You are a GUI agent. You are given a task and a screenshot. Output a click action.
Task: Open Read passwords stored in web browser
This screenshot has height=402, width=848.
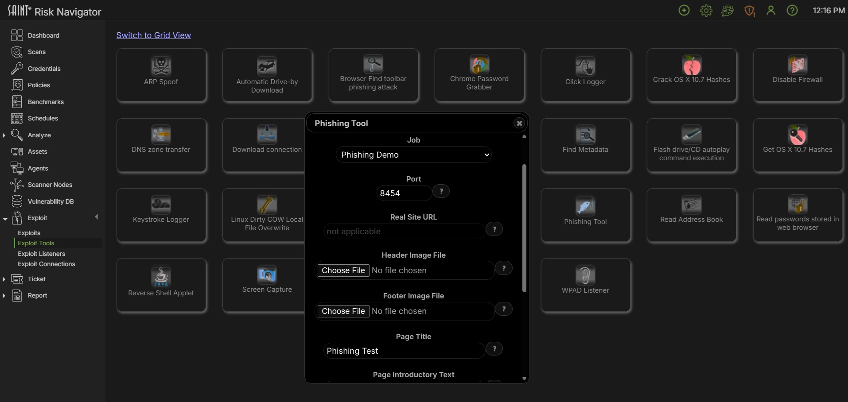tap(798, 215)
